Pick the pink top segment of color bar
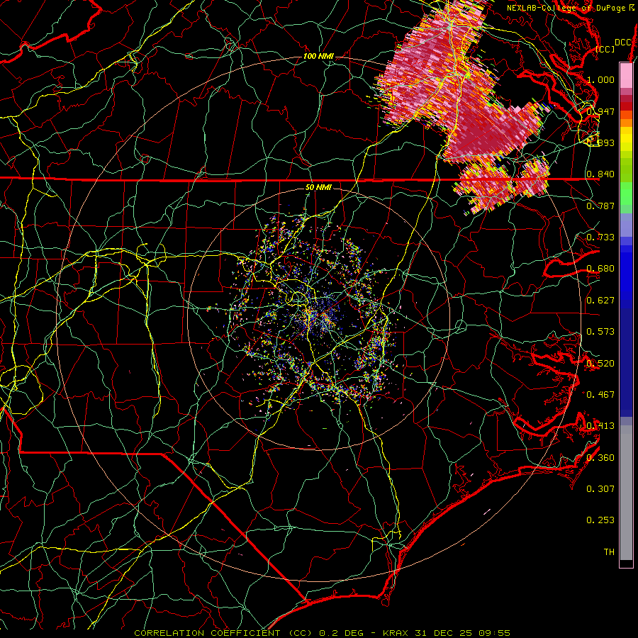The height and width of the screenshot is (638, 638). (626, 75)
